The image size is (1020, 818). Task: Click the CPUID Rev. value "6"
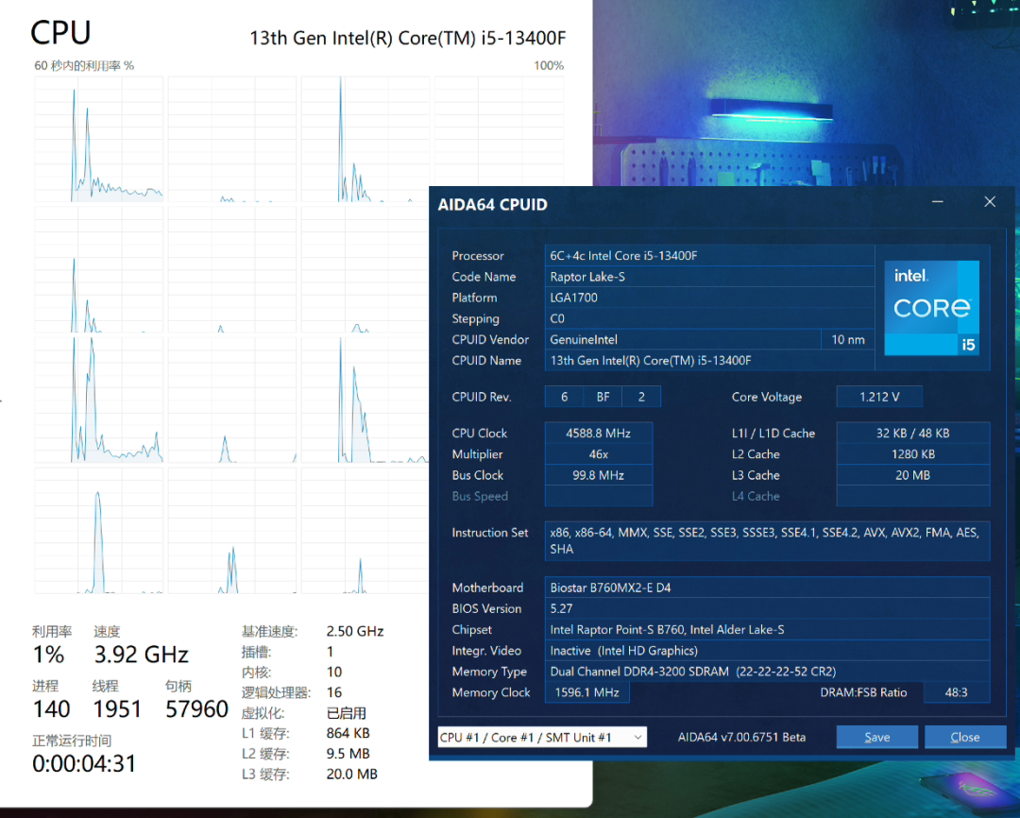[564, 397]
